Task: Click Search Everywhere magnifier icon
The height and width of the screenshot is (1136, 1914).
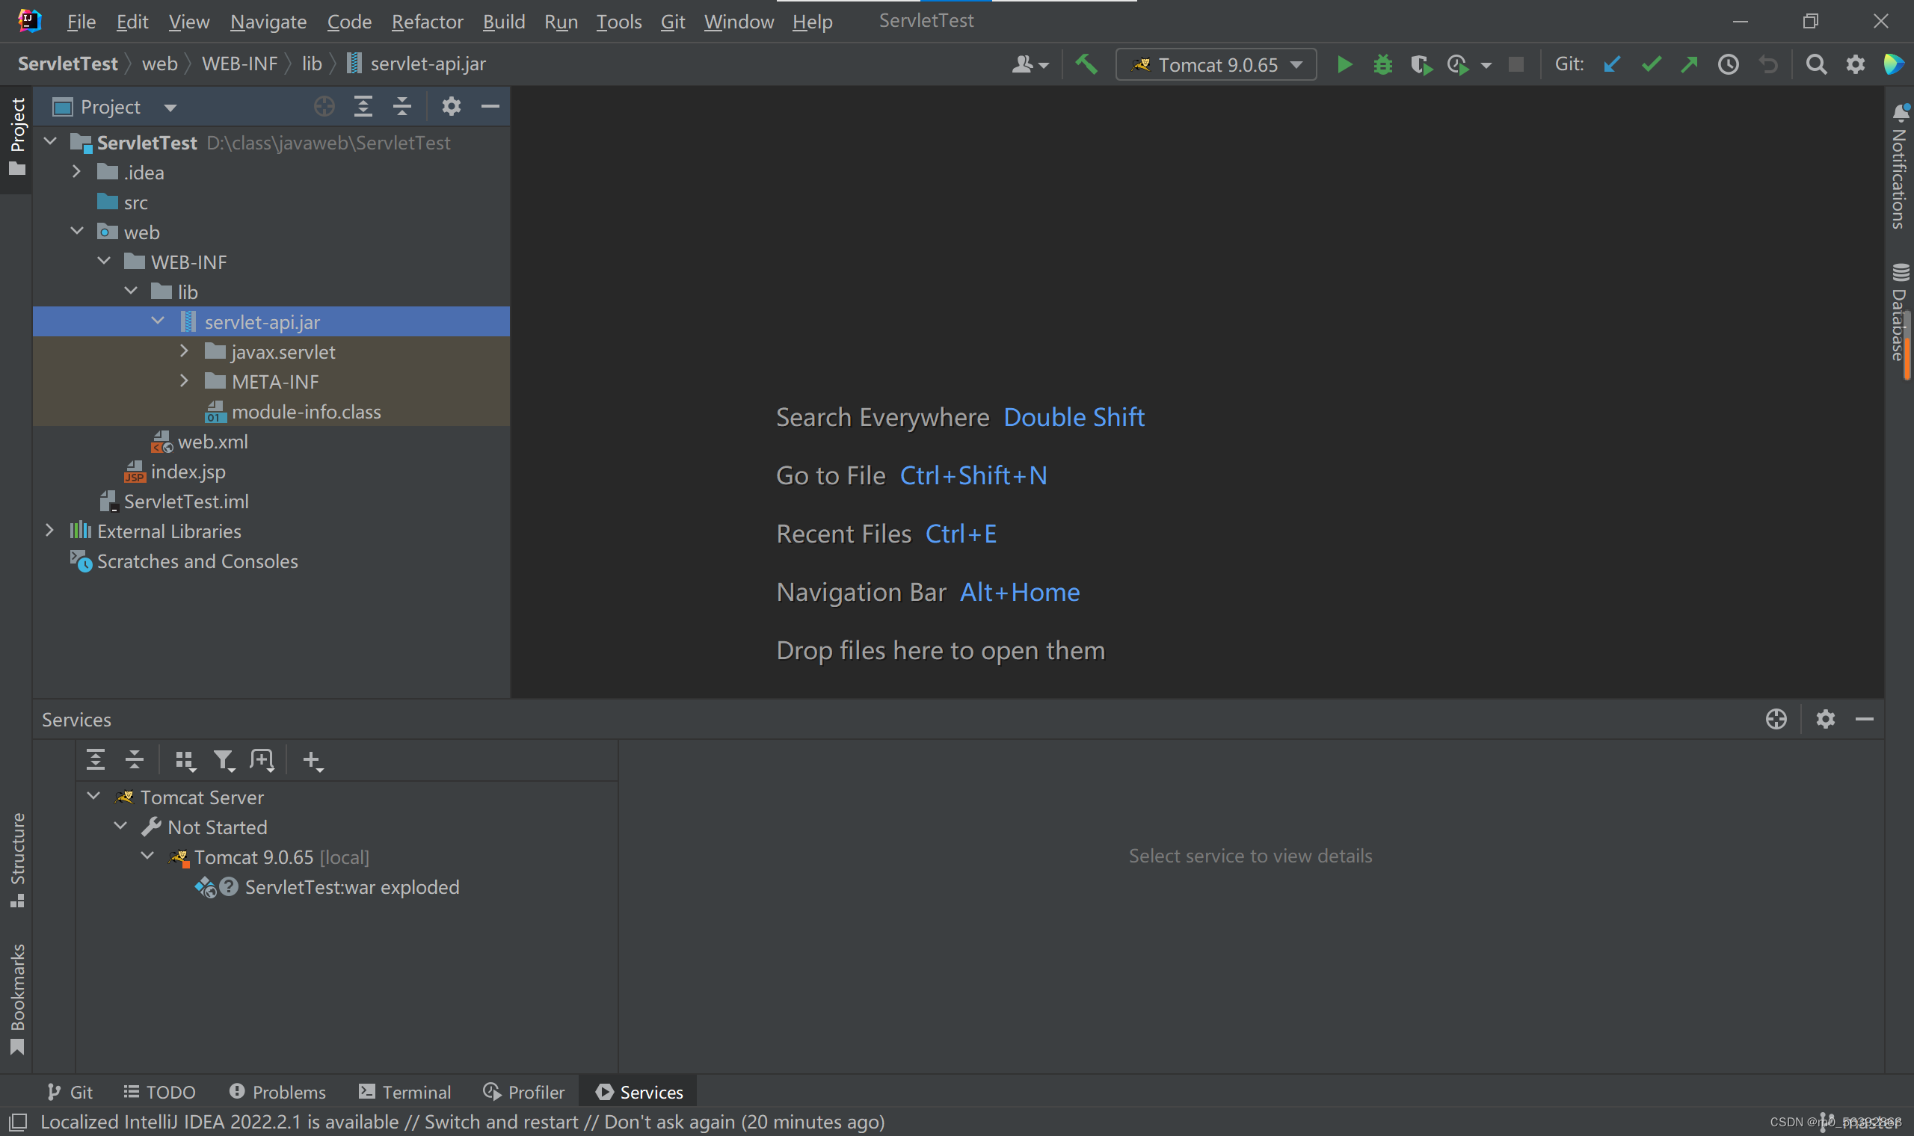Action: (1815, 64)
